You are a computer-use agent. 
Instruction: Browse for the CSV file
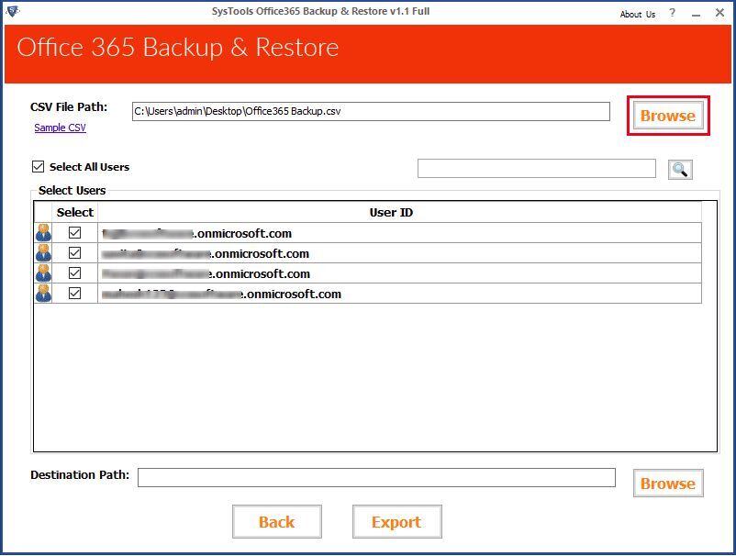click(x=667, y=116)
